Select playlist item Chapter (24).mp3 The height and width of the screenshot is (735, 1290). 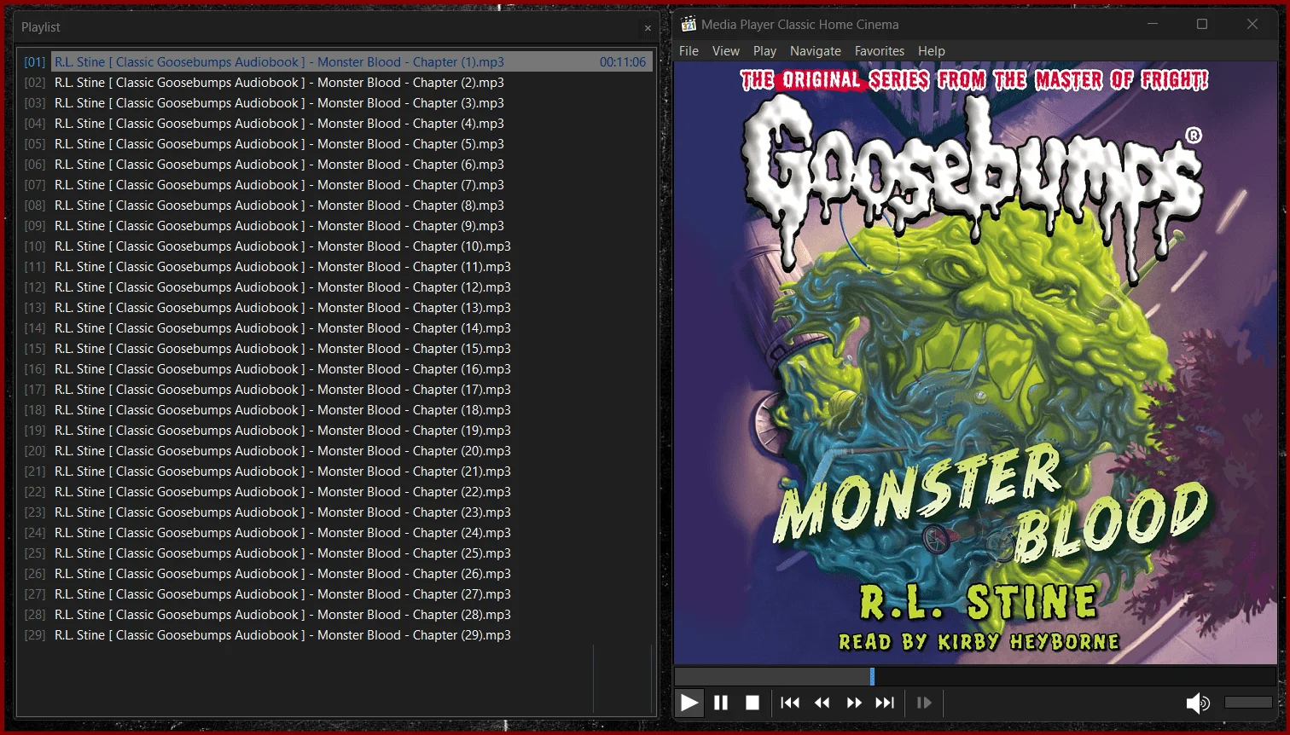pos(352,533)
